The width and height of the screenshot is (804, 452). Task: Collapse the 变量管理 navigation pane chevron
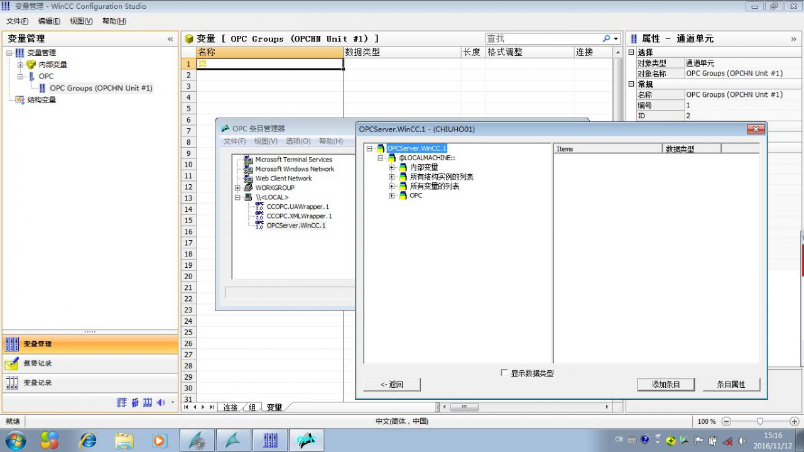[x=170, y=39]
